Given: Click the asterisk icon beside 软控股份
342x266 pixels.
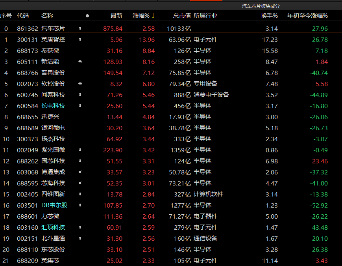Looking at the screenshot, I should [80, 84].
